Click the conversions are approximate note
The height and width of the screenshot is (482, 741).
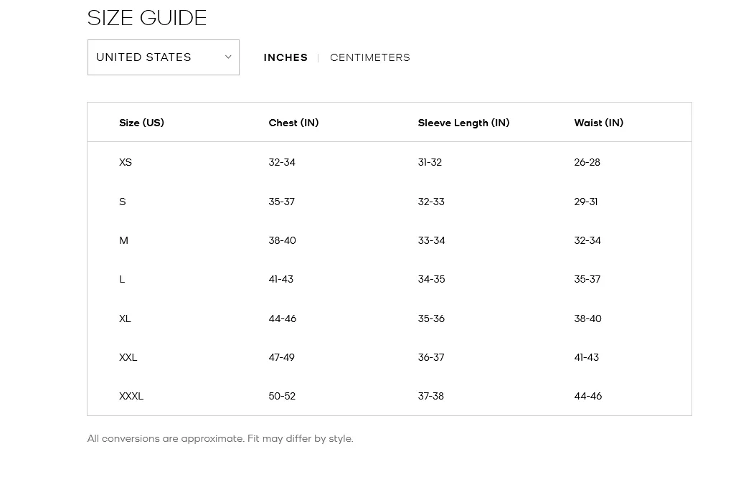coord(220,438)
